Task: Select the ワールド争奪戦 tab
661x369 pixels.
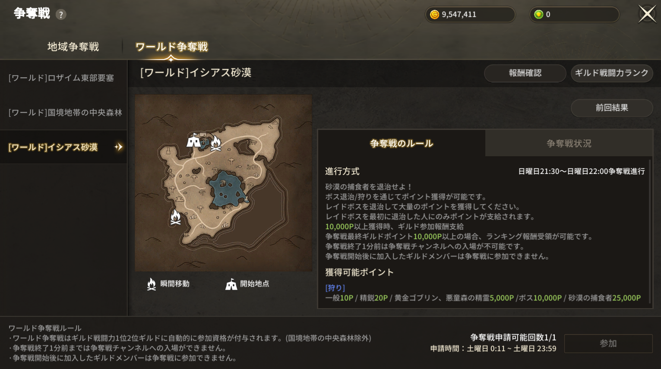Action: tap(171, 47)
